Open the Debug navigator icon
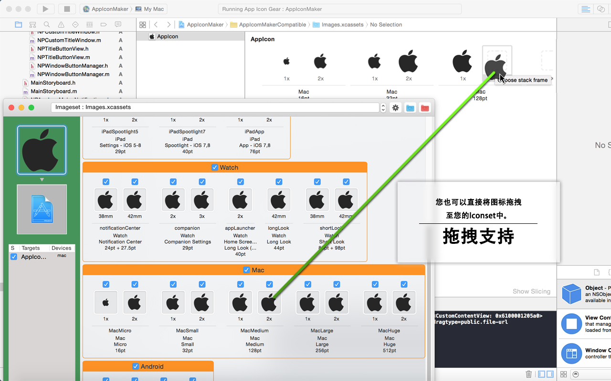The image size is (611, 381). click(x=89, y=25)
